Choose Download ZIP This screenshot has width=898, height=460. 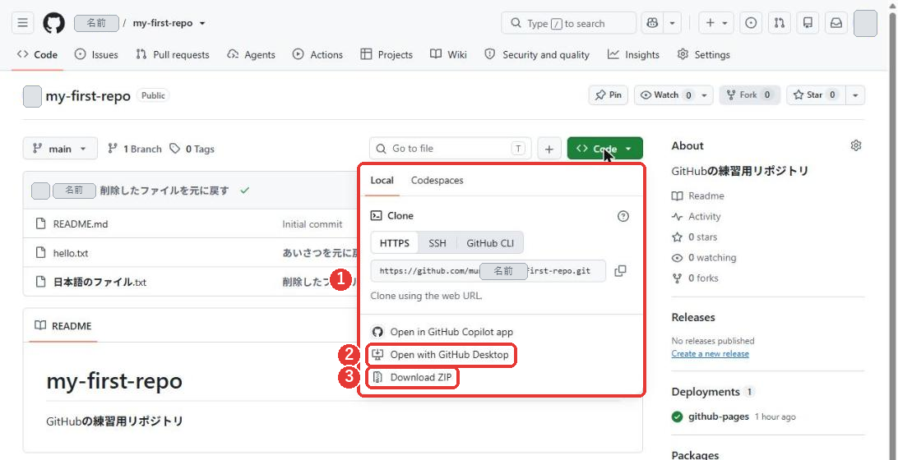(412, 378)
